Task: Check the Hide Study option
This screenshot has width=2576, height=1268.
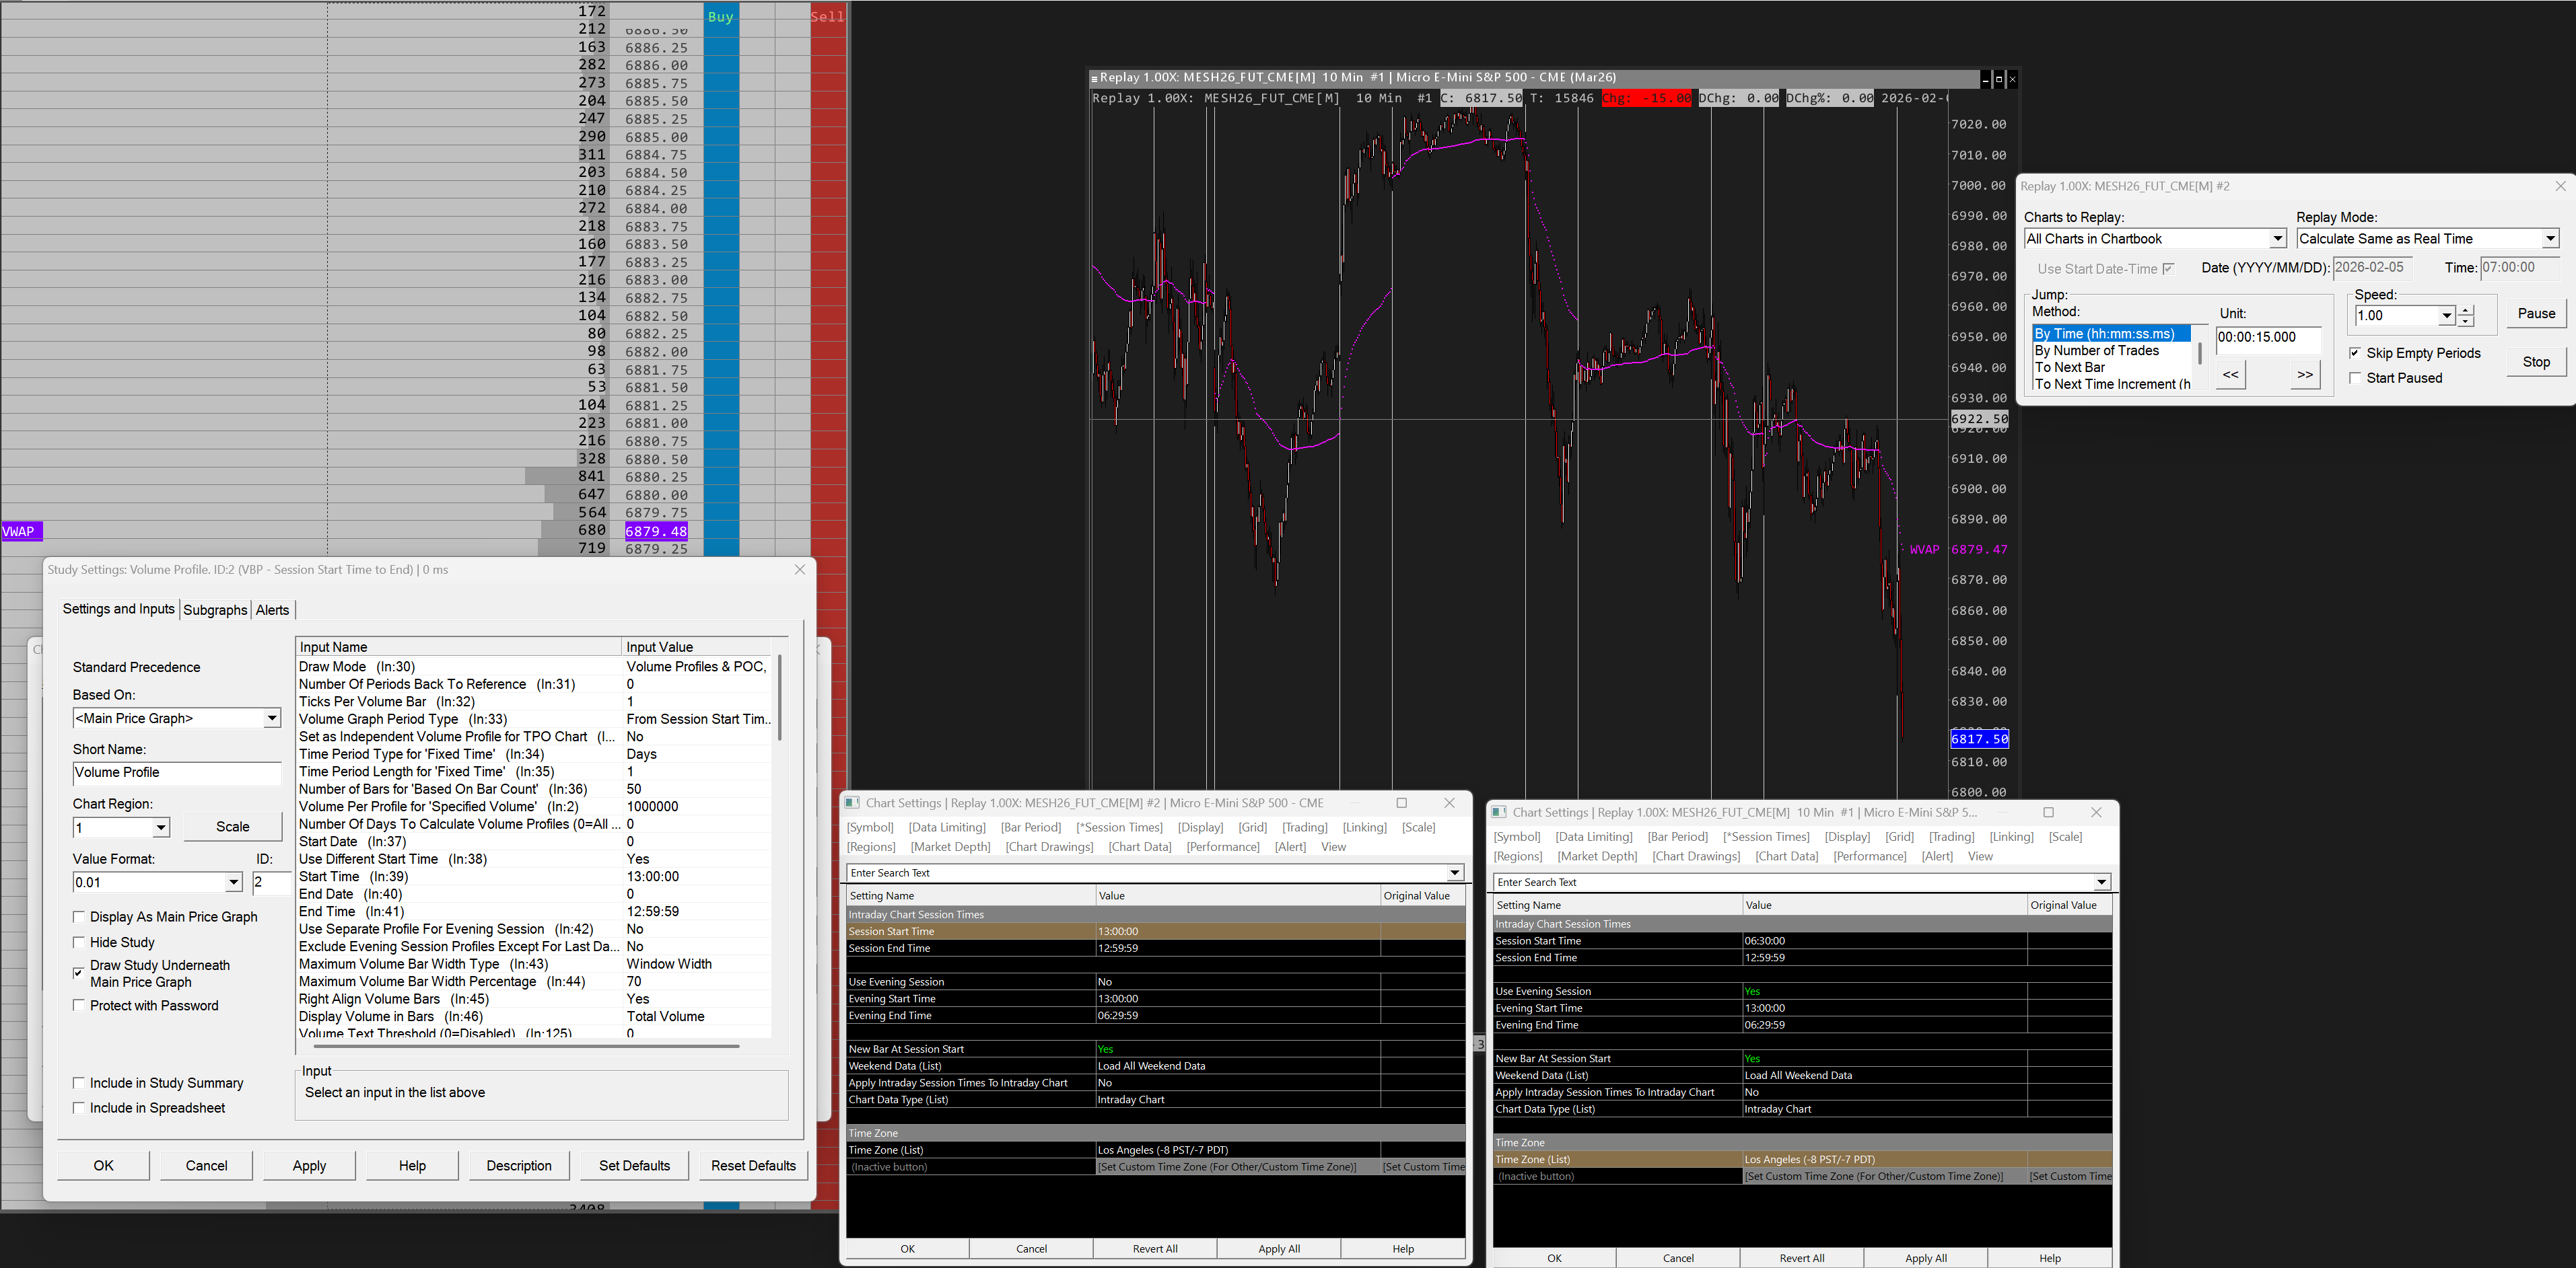Action: click(79, 942)
